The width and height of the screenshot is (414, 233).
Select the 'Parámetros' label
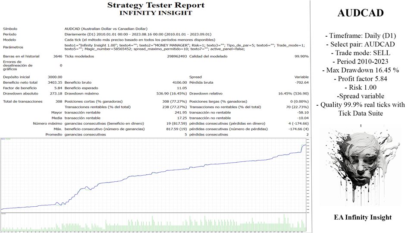pyautogui.click(x=13, y=47)
